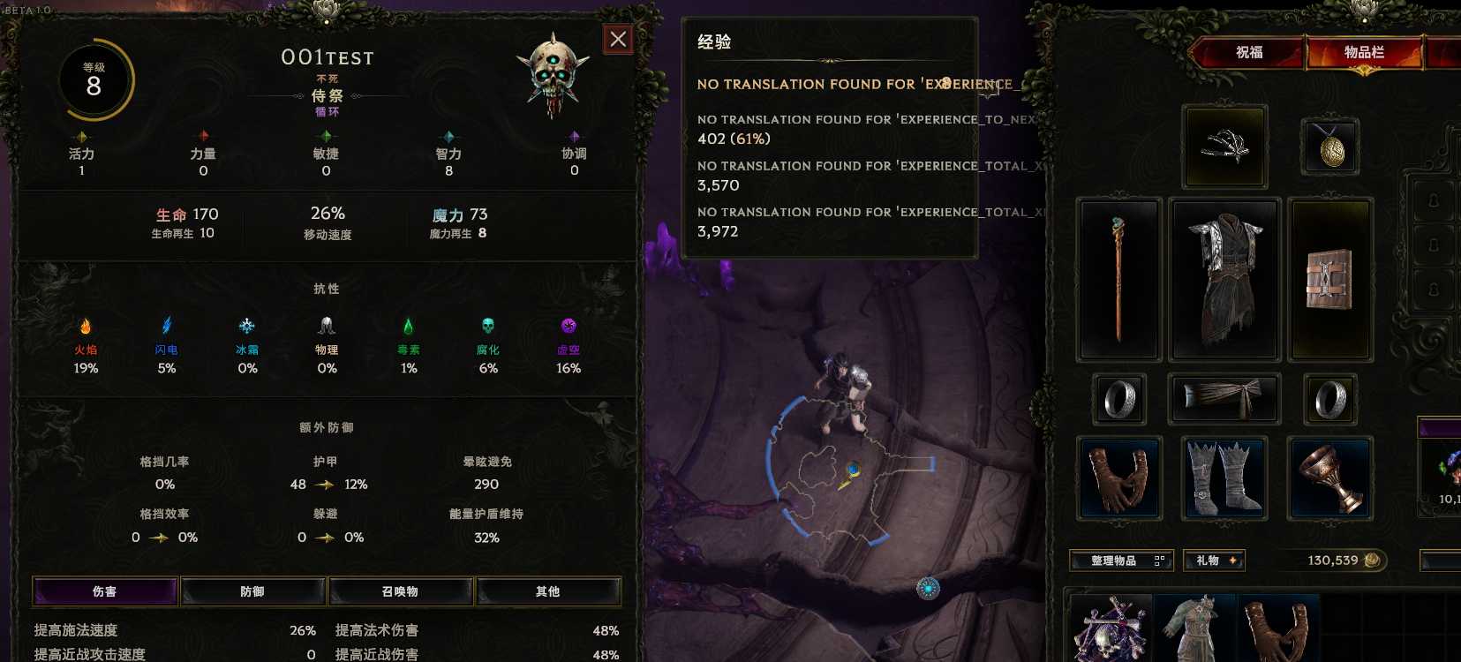Select the leather gloves slot

point(1119,478)
